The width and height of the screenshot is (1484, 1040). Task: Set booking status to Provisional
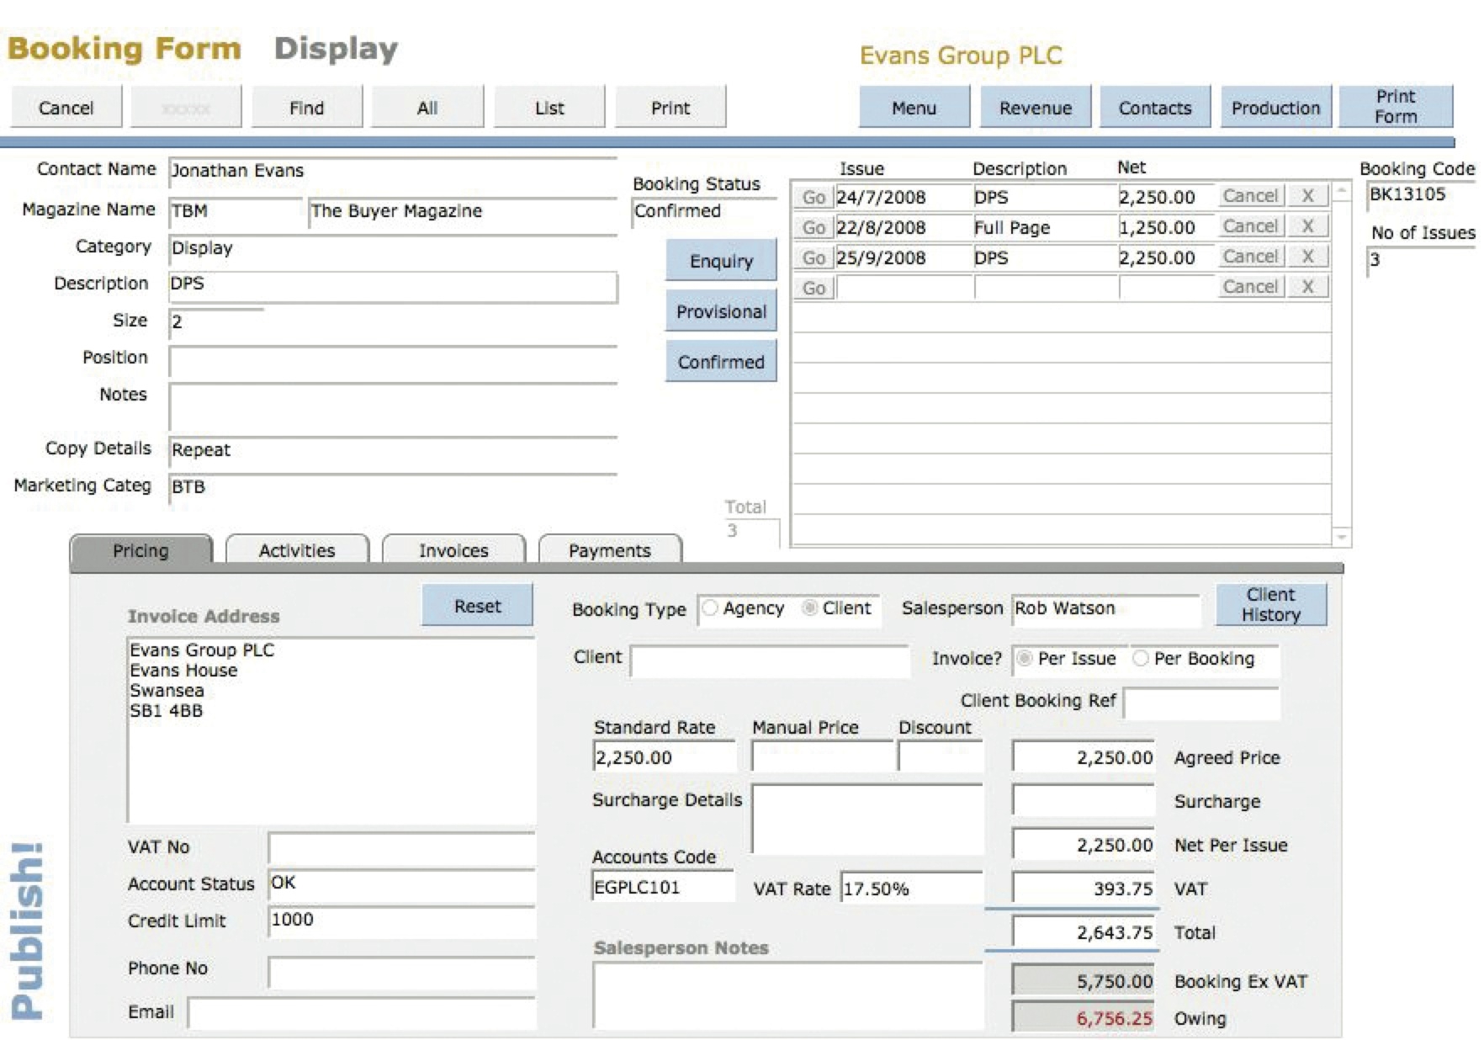click(720, 311)
